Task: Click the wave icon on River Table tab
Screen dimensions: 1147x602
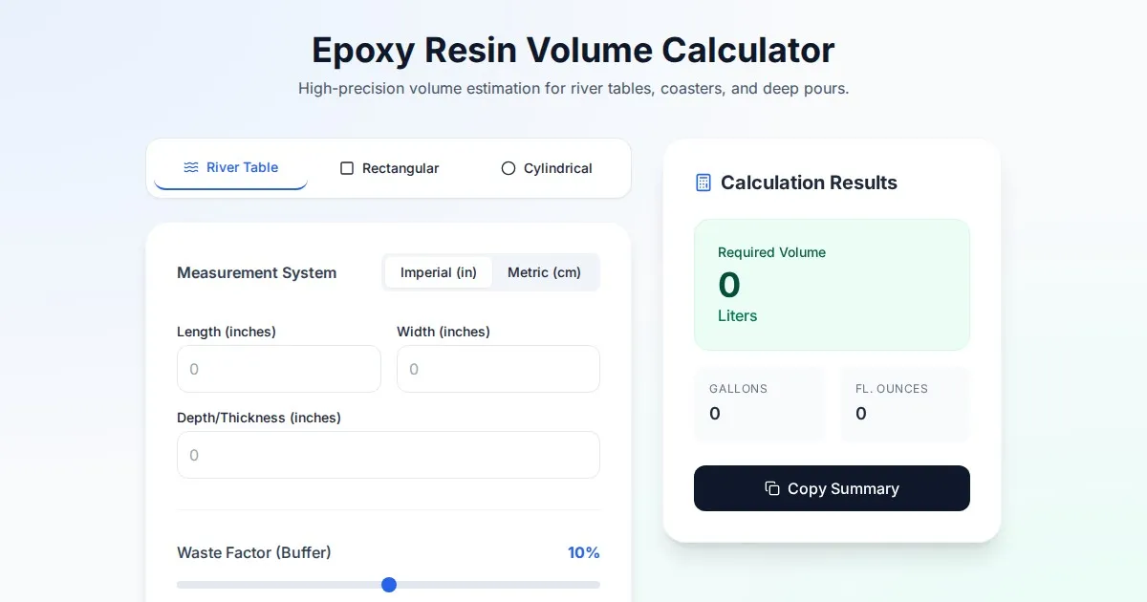Action: 191,167
